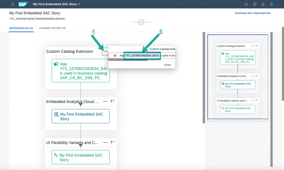Click the puzzle icon in the App node of the main graph

pos(56,64)
